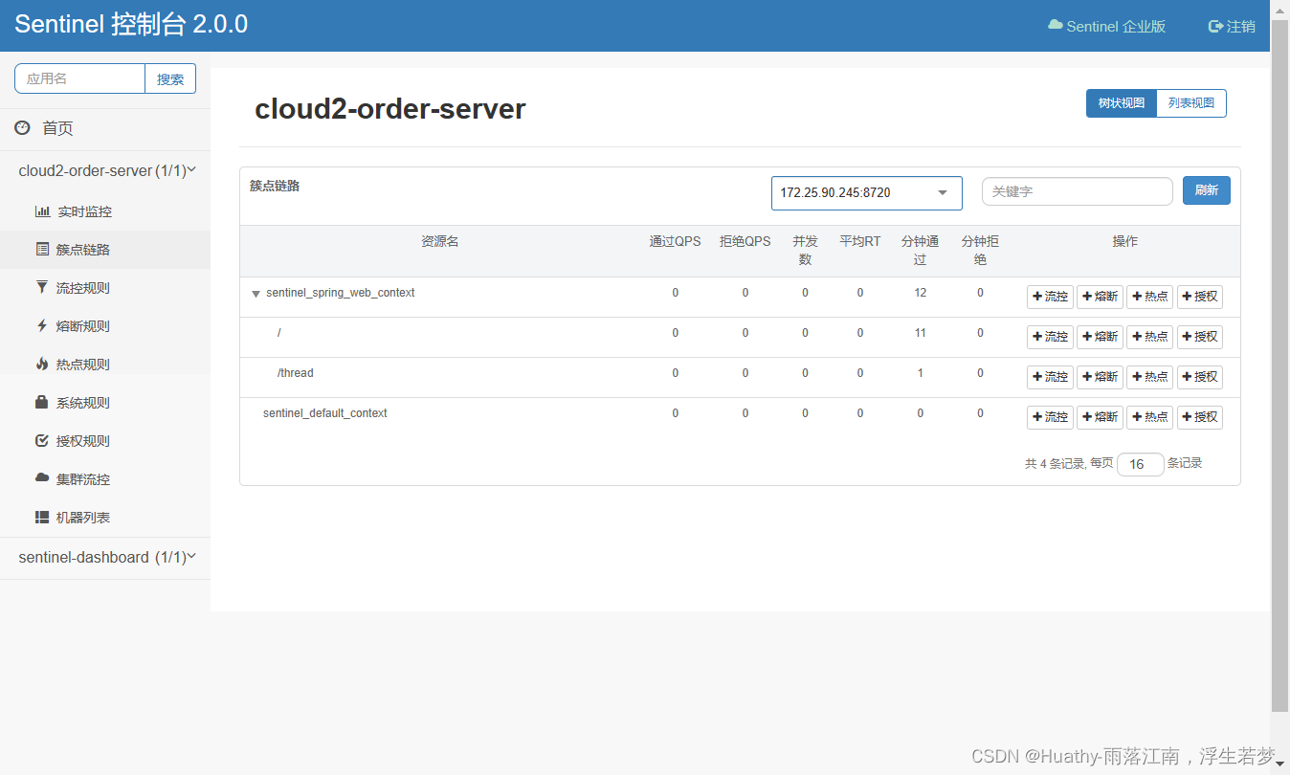Viewport: 1290px width, 775px height.
Task: Click the 流控规则 filter icon
Action: point(42,287)
